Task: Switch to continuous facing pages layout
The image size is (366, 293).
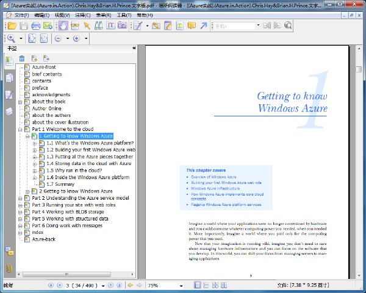Action: pos(215,285)
